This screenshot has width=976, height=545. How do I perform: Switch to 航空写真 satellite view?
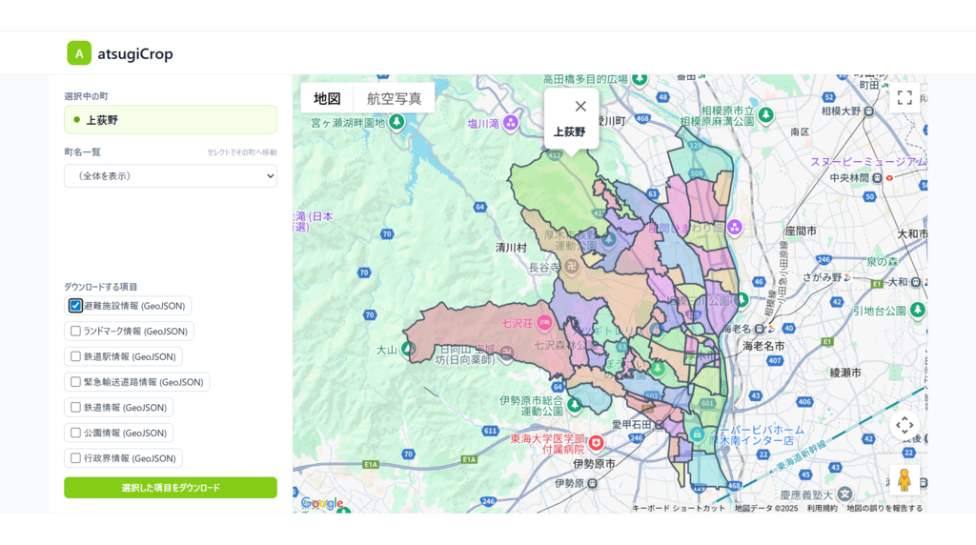click(394, 98)
